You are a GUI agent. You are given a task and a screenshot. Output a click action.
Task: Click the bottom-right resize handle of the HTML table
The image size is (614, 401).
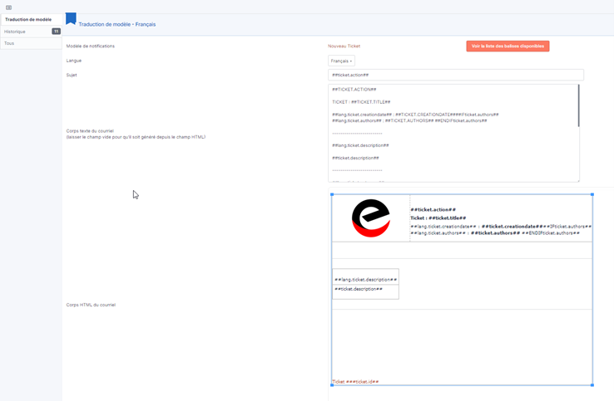592,385
